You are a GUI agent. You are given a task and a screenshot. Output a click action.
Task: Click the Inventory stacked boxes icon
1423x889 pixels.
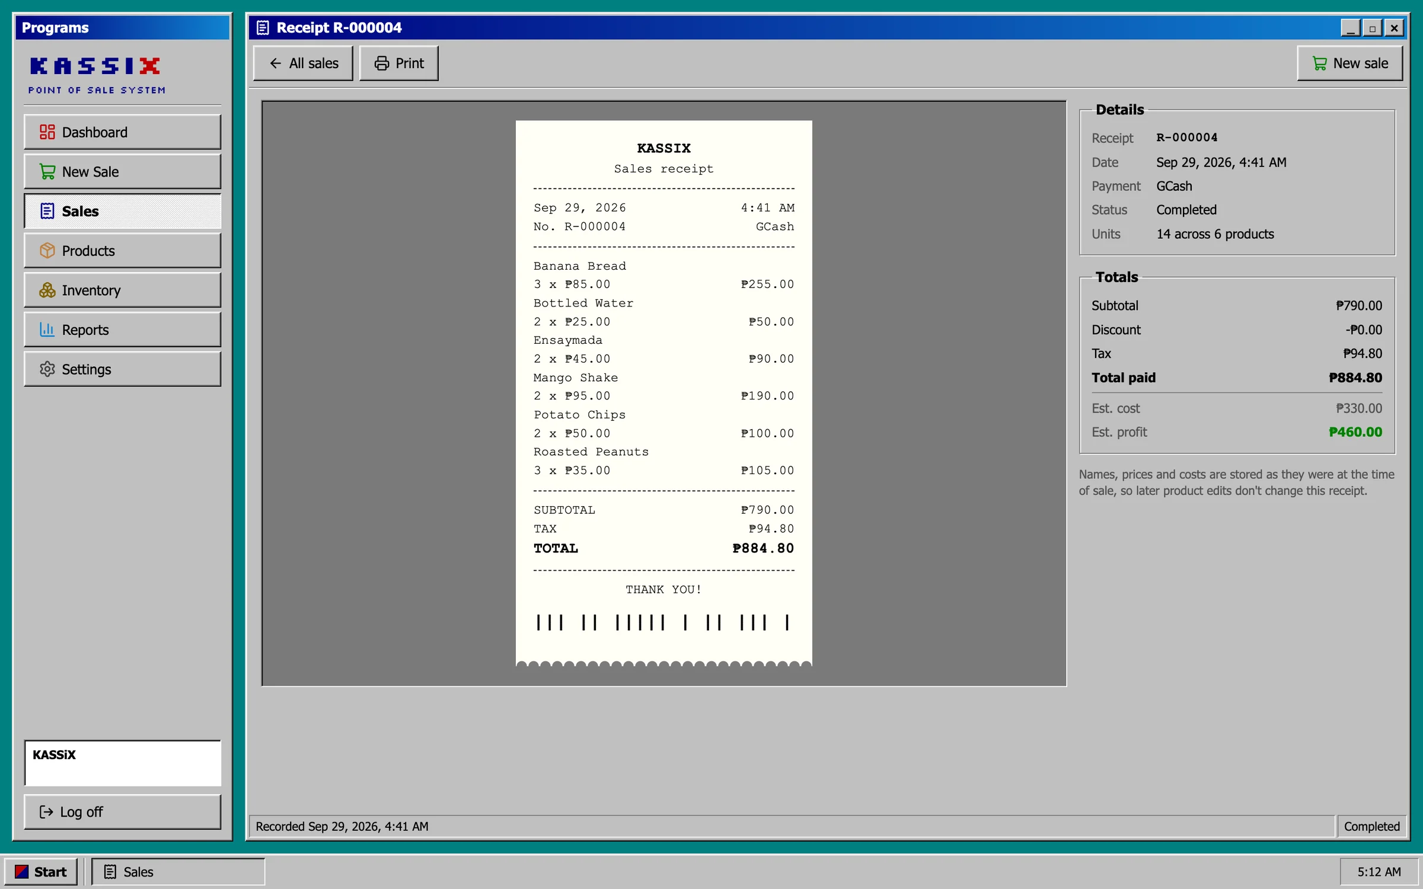(x=47, y=290)
